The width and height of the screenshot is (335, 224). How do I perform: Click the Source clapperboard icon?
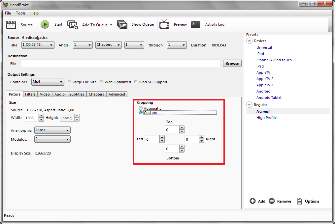pyautogui.click(x=11, y=25)
